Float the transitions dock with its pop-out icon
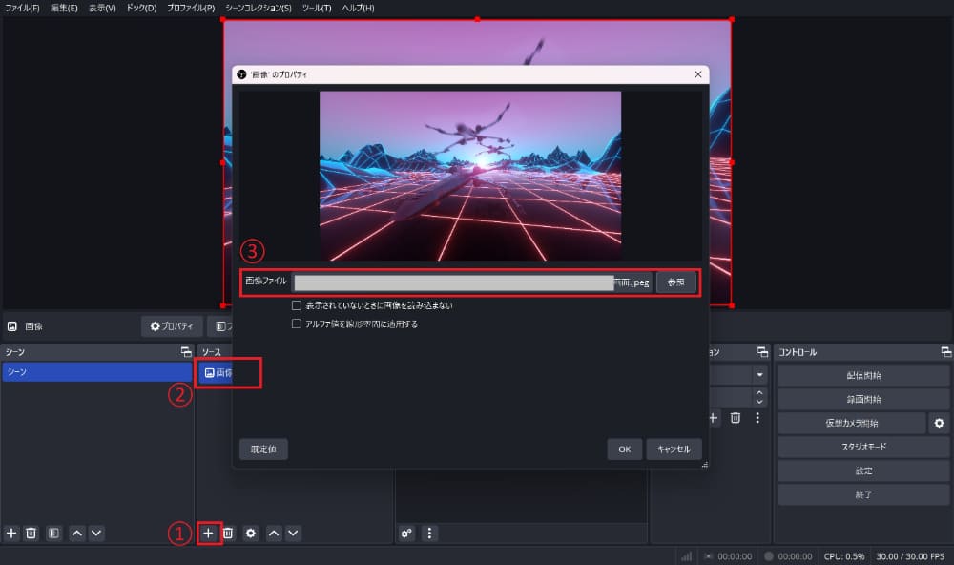Image resolution: width=954 pixels, height=565 pixels. coord(762,352)
